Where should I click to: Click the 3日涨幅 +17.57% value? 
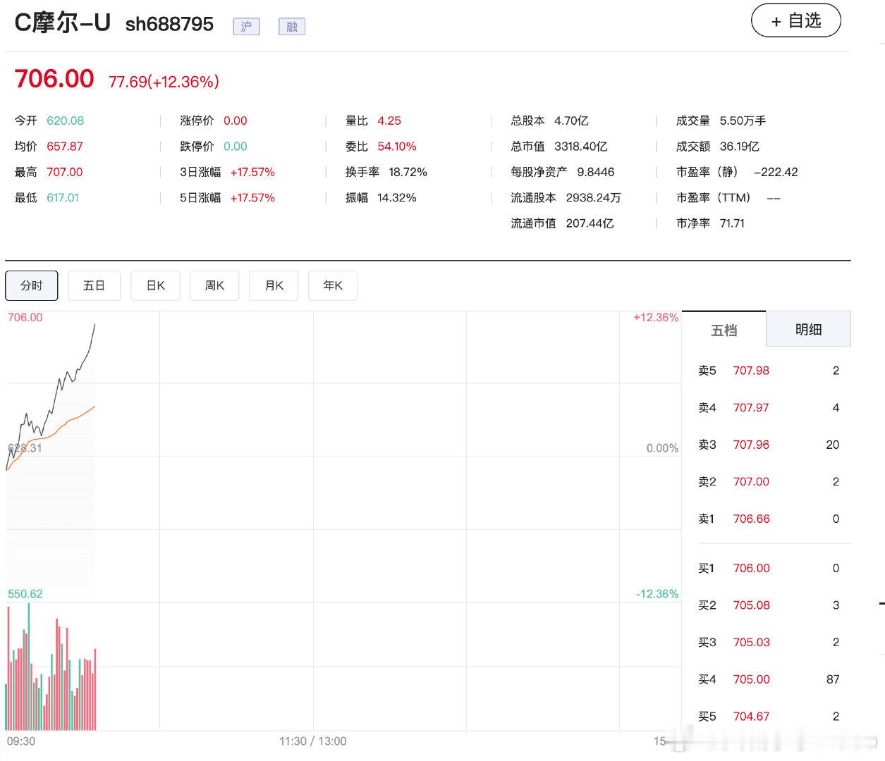coord(252,172)
